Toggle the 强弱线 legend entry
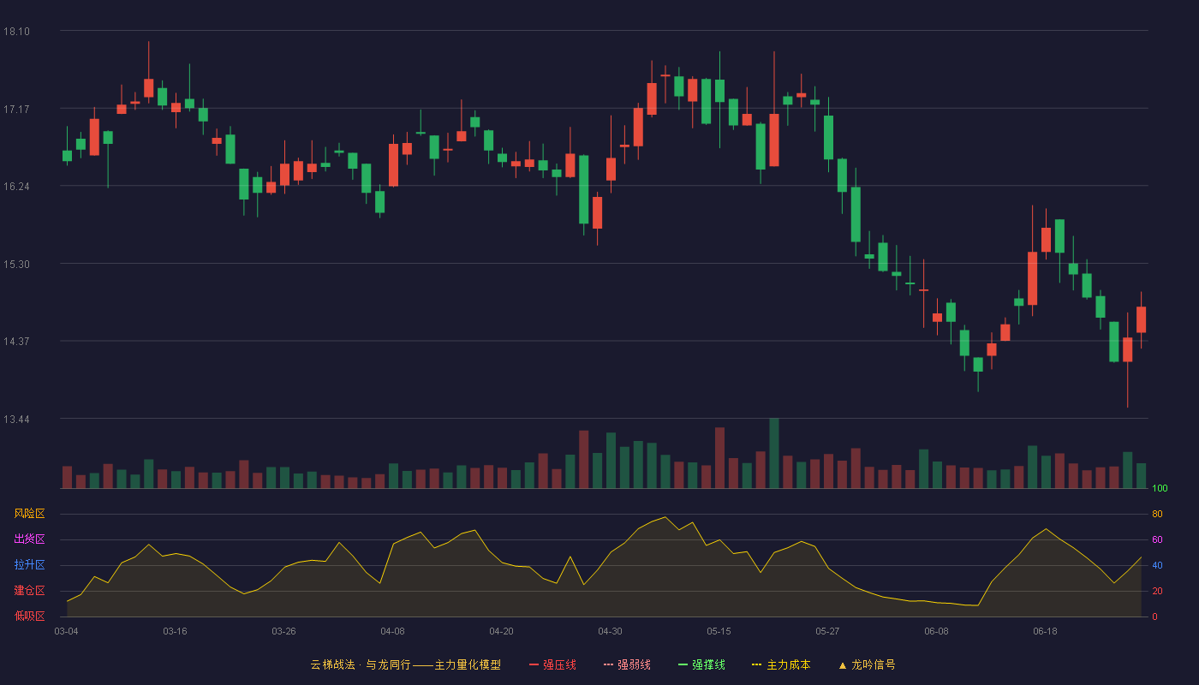 [627, 664]
